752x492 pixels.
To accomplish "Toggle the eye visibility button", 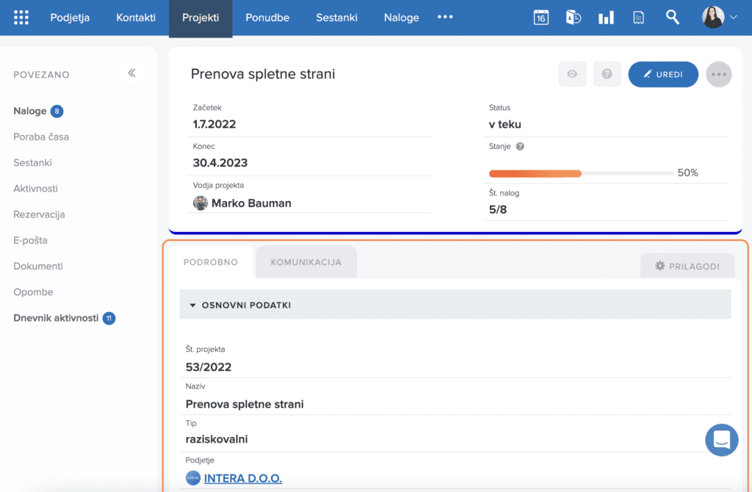I will (x=572, y=74).
